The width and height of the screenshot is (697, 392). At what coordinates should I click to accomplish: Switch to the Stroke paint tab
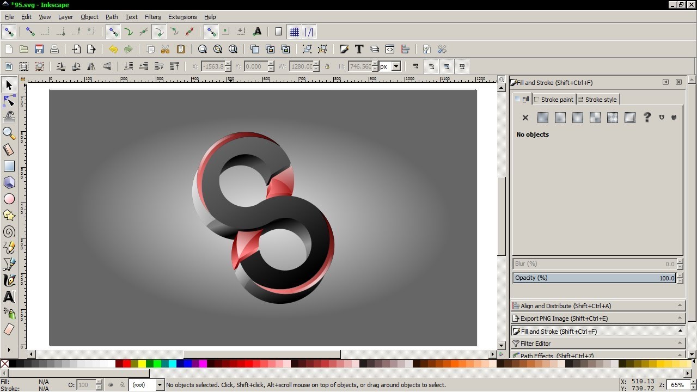point(553,100)
